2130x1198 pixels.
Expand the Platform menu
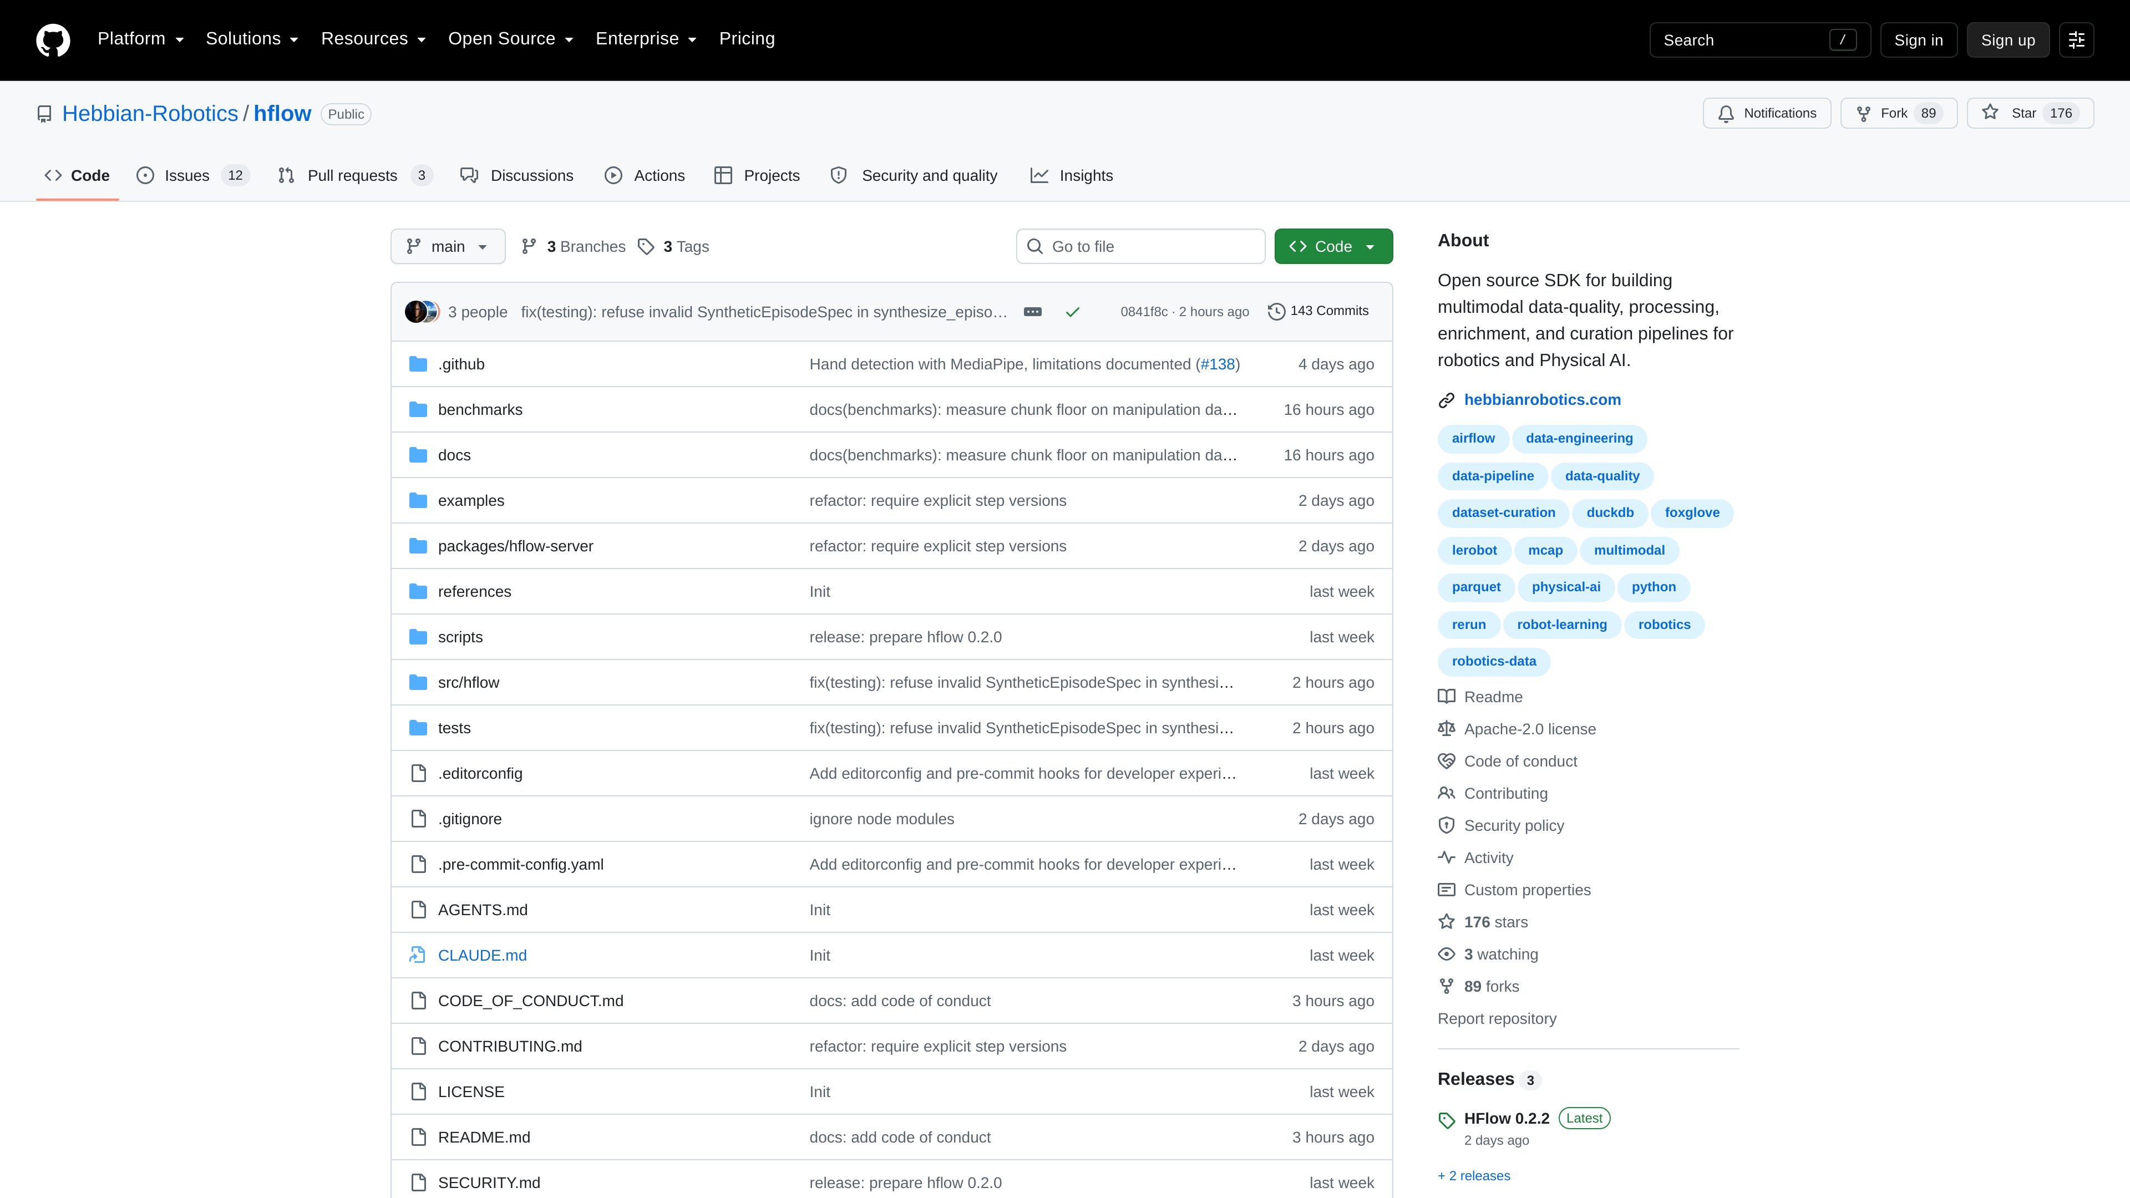[x=140, y=39]
